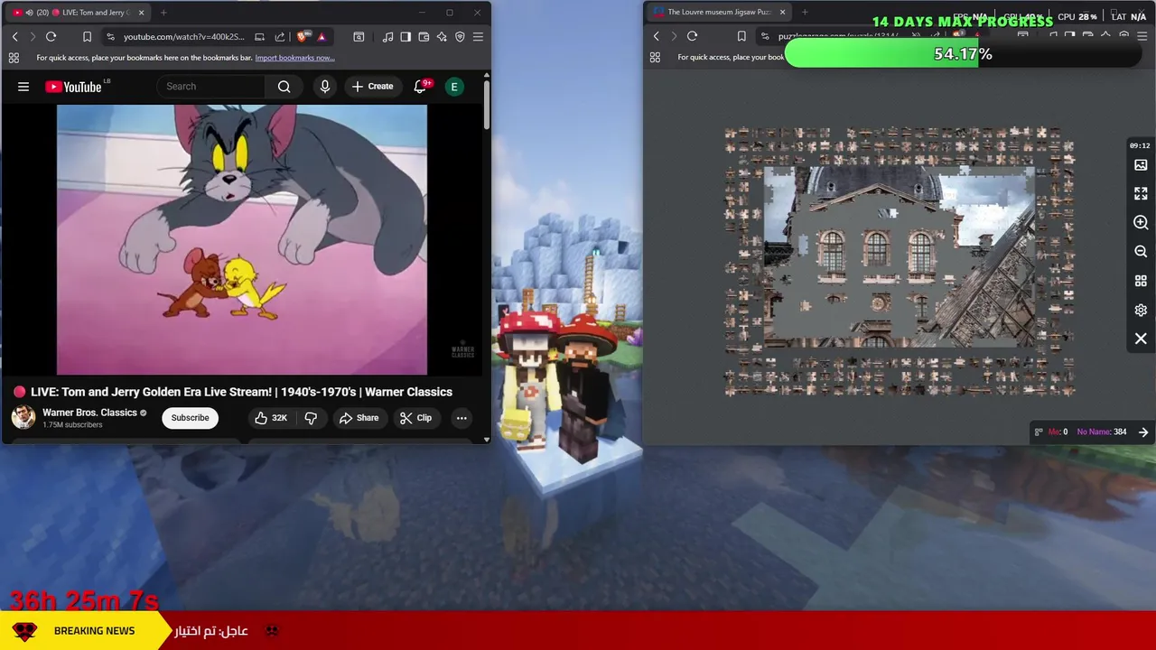Screen dimensions: 1156x650
Task: Toggle the browser sidebar panel icon
Action: click(x=406, y=37)
